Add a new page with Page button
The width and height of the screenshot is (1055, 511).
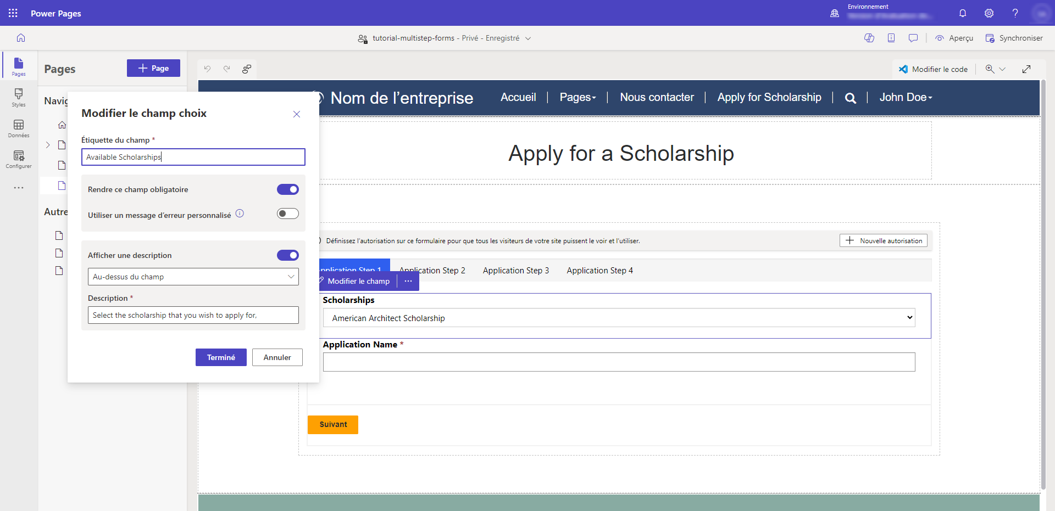[x=153, y=68]
